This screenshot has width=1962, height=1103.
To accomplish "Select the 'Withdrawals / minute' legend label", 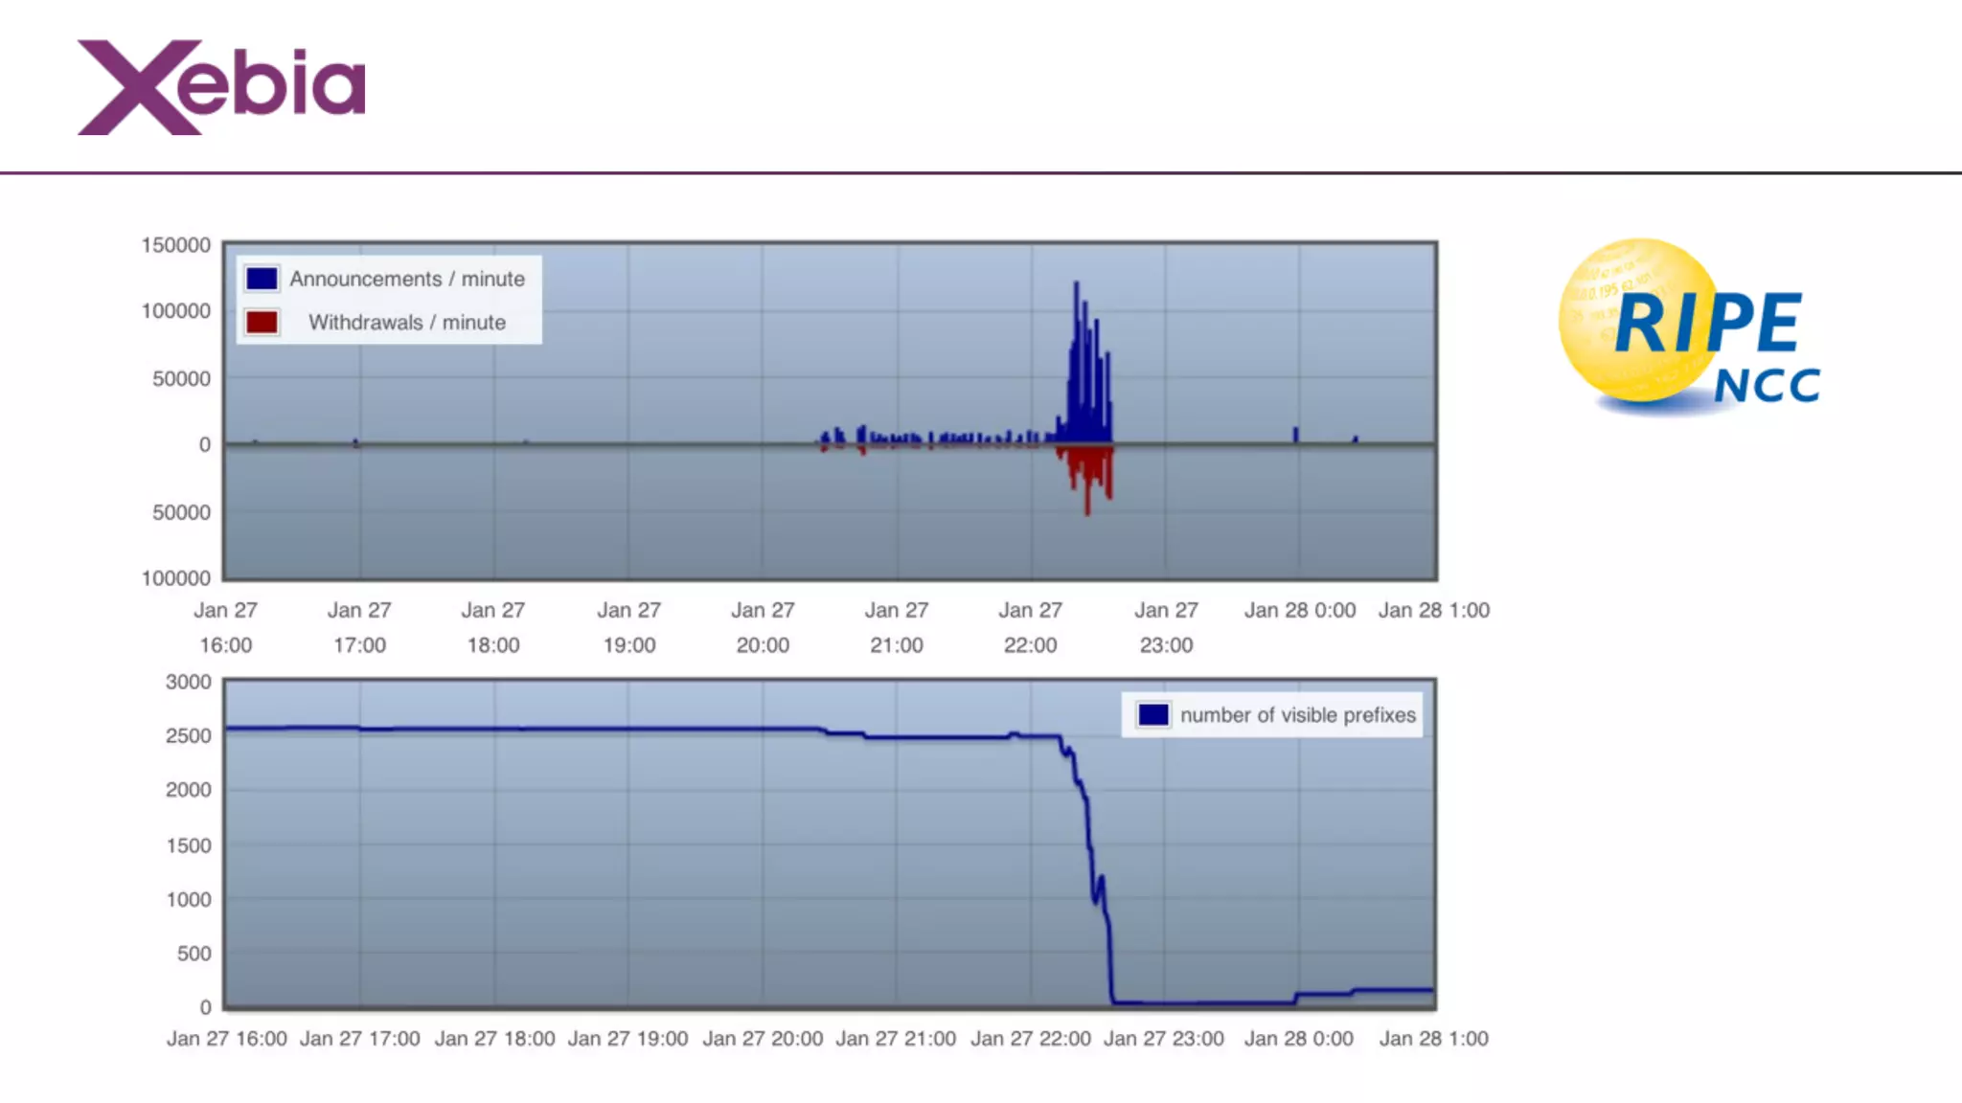I will (x=407, y=323).
